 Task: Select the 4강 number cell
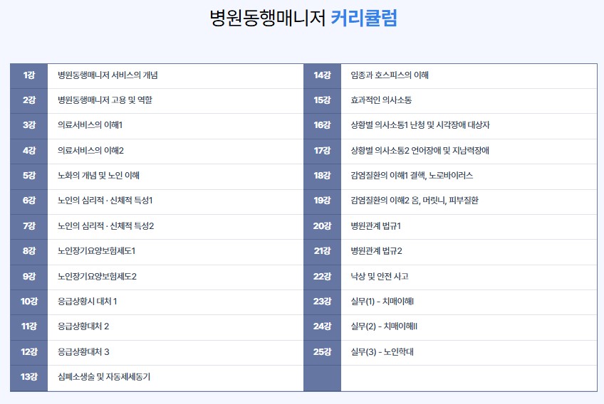click(x=29, y=151)
